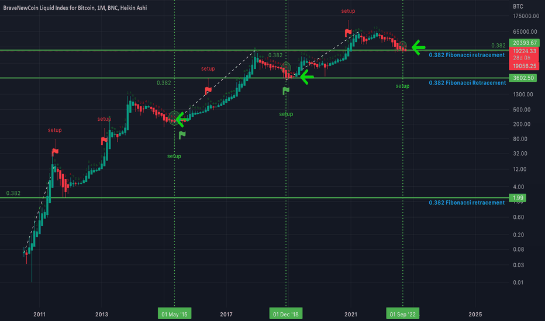Select the red flag above the 2011 peak
Screen dimensions: 545x321
55,152
